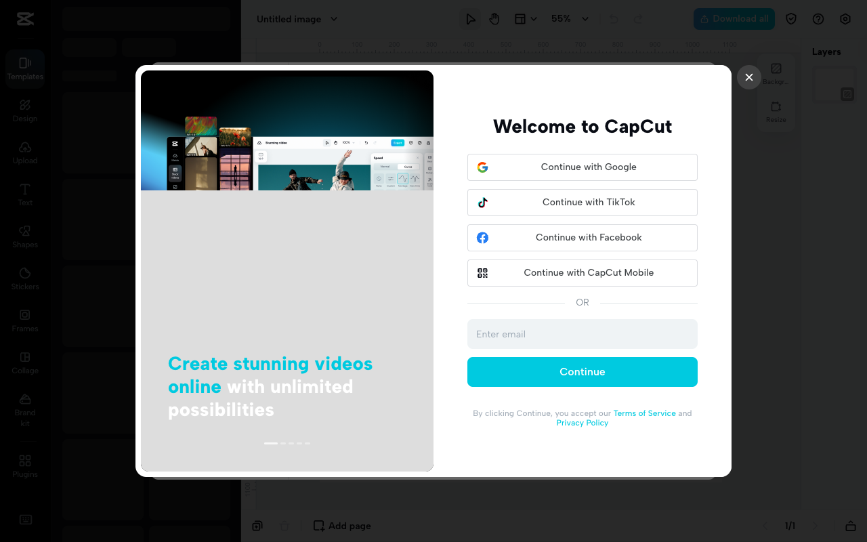Click the delete page trash icon
Image resolution: width=867 pixels, height=542 pixels.
pos(284,526)
